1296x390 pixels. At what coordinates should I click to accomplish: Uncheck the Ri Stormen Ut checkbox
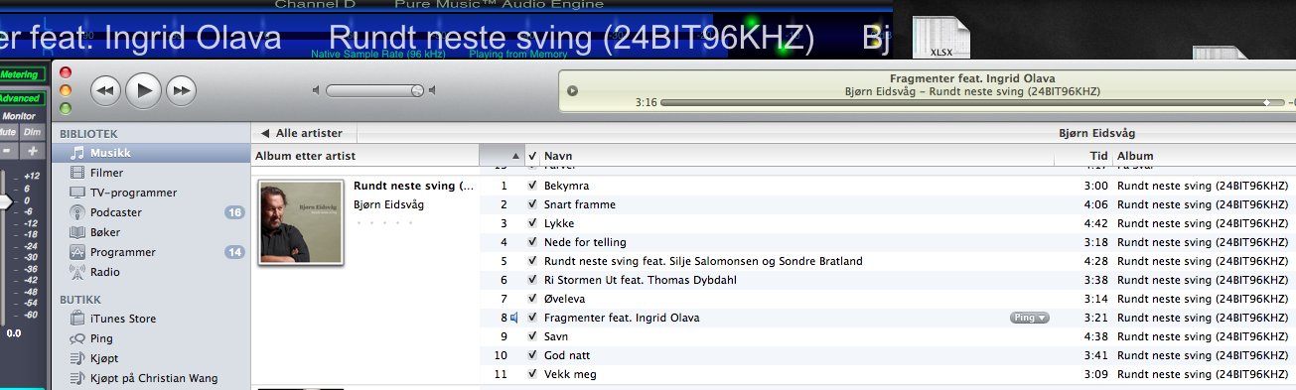532,280
